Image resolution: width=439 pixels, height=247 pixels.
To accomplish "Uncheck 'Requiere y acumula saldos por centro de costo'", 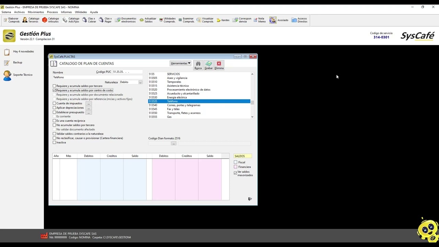I will (54, 90).
